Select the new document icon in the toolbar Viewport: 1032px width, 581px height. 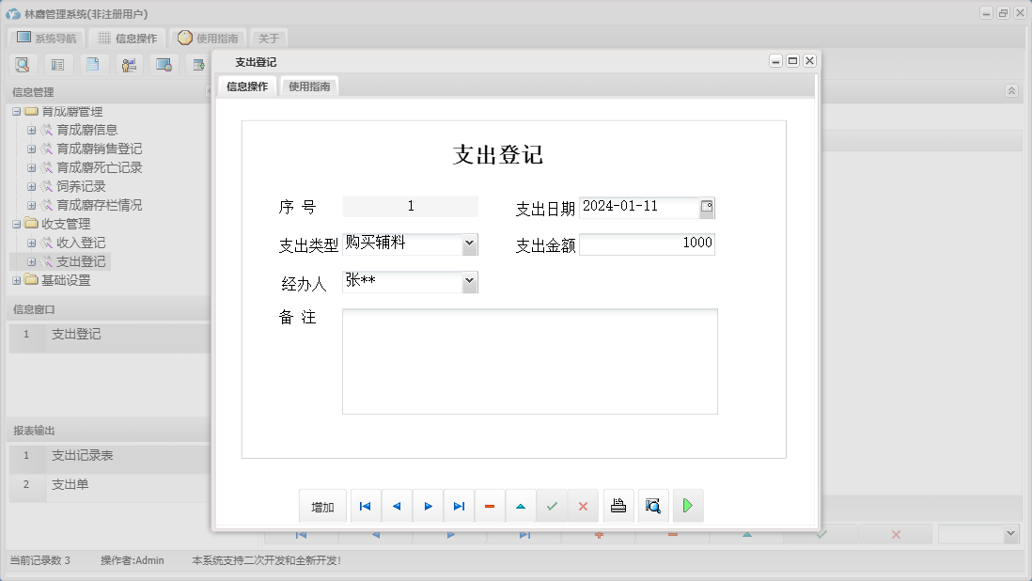click(93, 64)
